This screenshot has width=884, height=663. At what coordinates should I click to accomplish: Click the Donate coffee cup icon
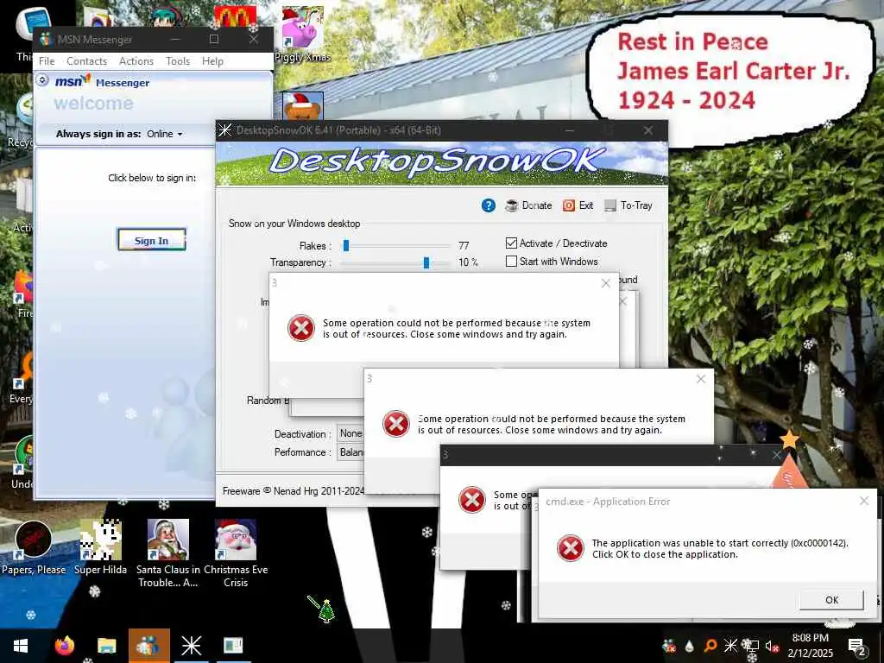[511, 205]
